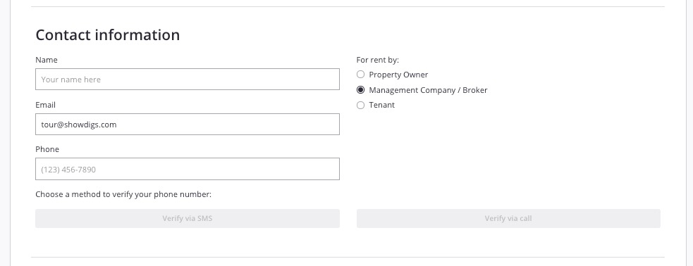
Task: Focus the Email field containing tour@showdigs.com
Action: [x=188, y=125]
